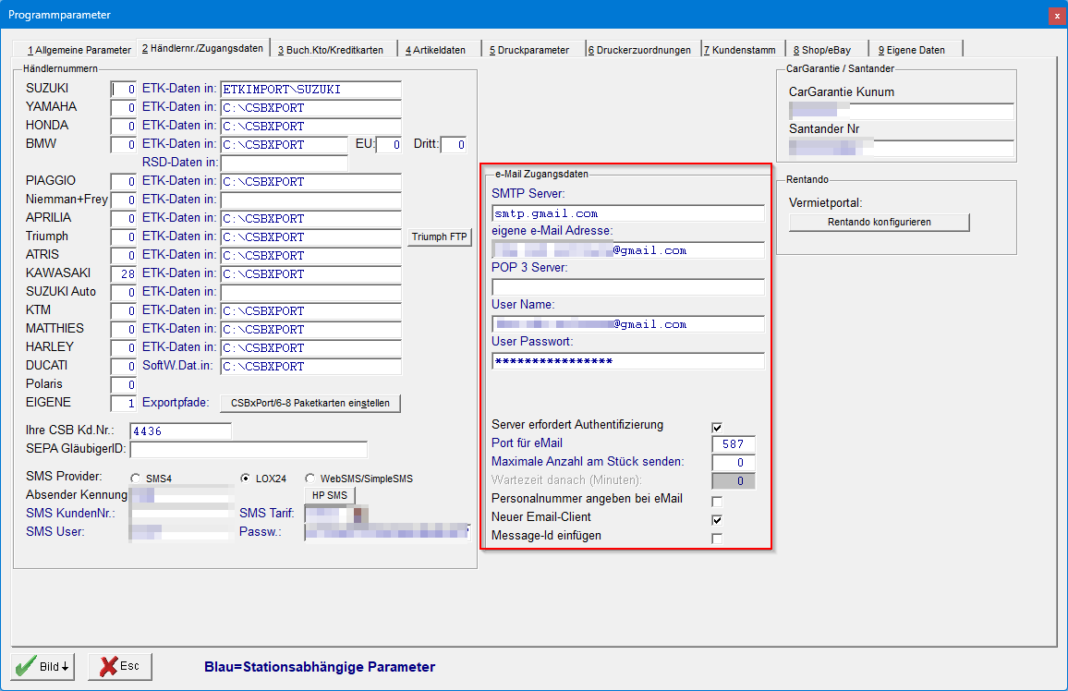Click the BMW EU number field
Viewport: 1068px width, 691px height.
coord(388,144)
